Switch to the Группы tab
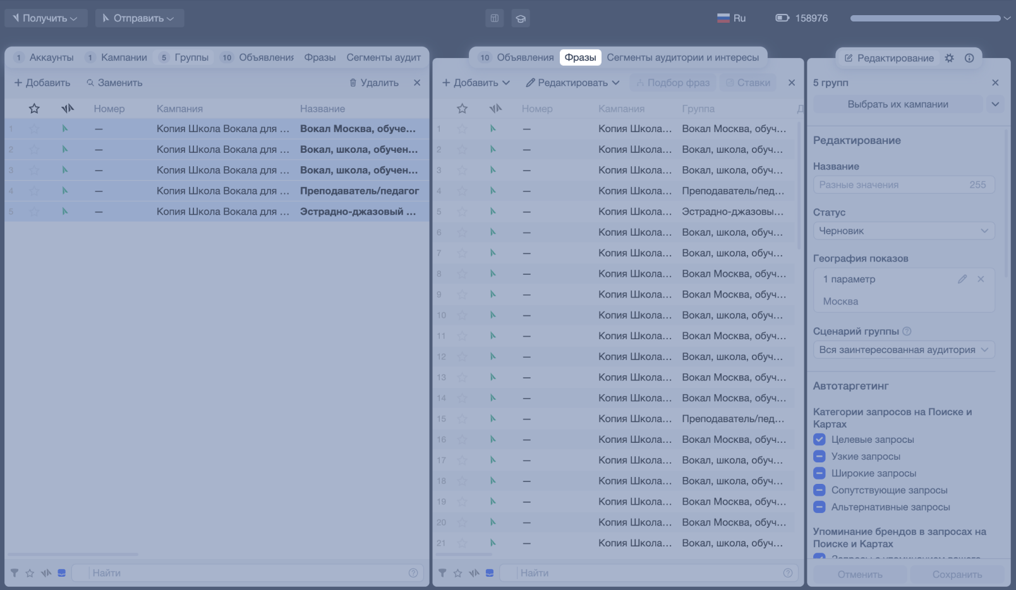Viewport: 1016px width, 590px height. tap(184, 57)
